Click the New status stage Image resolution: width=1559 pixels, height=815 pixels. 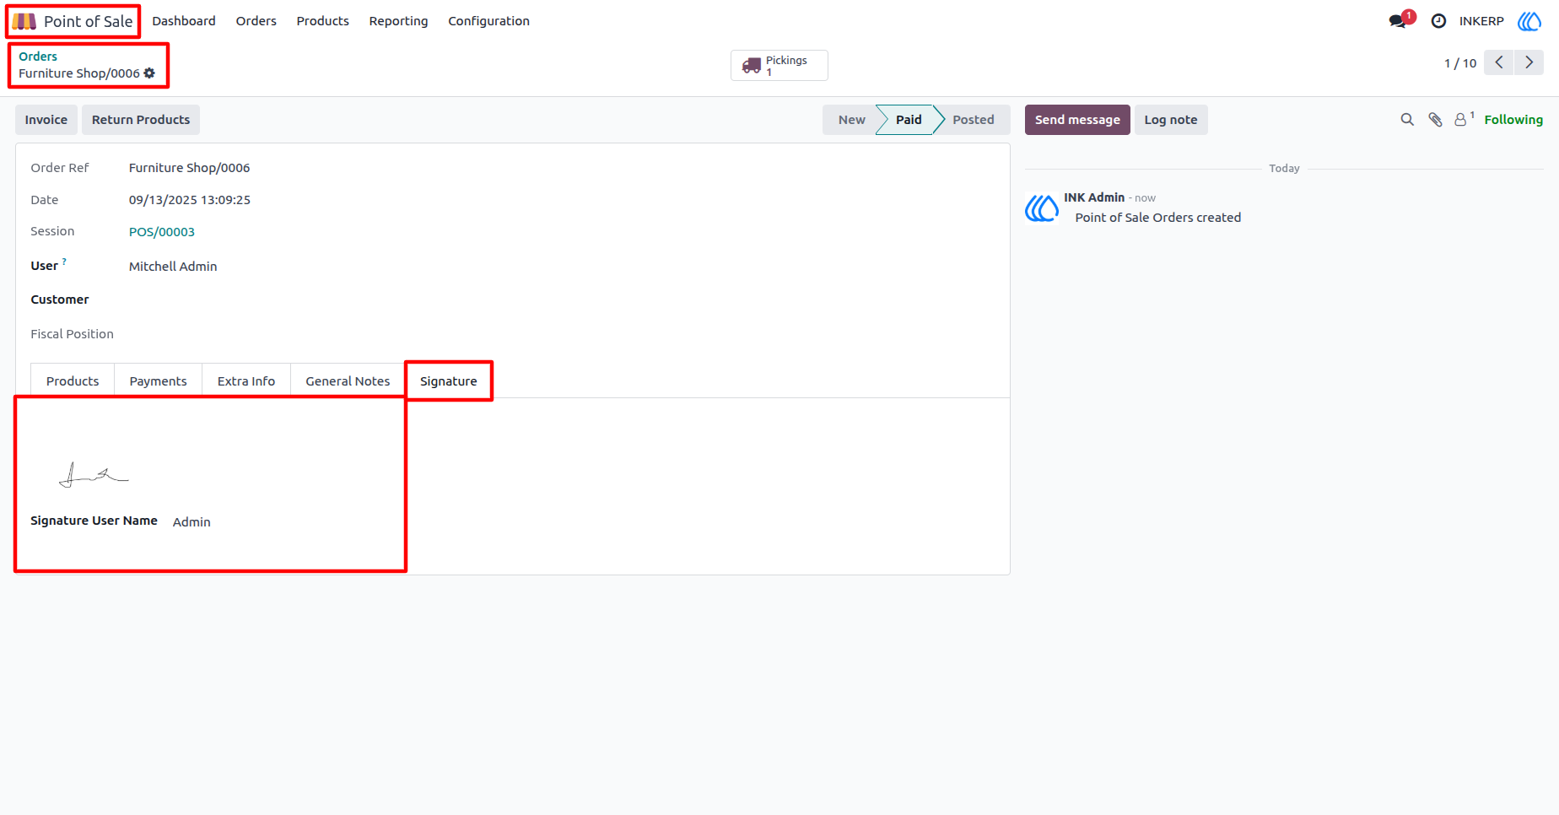click(851, 120)
